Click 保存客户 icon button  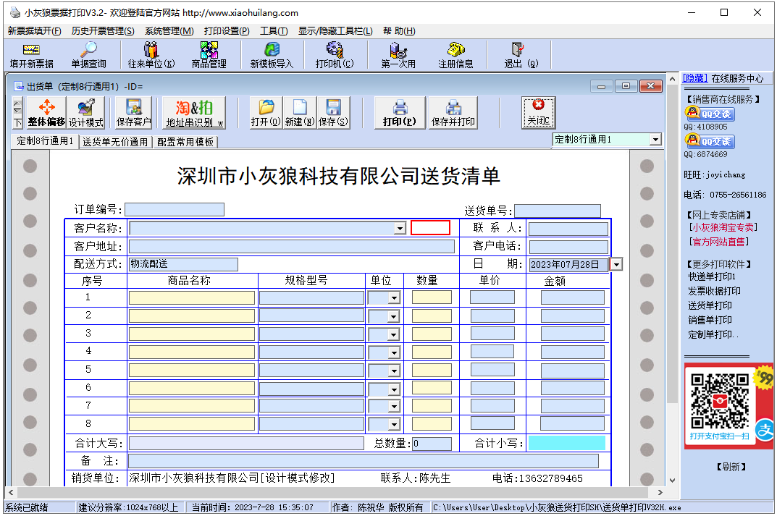tap(133, 113)
